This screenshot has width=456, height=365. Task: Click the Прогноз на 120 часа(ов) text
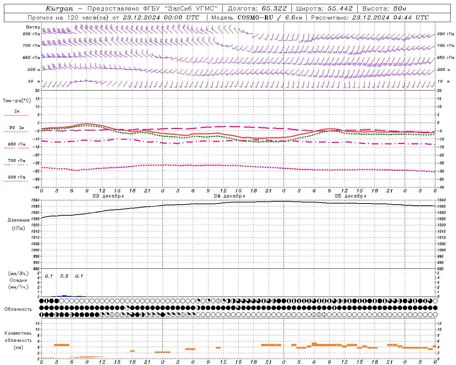(x=68, y=17)
